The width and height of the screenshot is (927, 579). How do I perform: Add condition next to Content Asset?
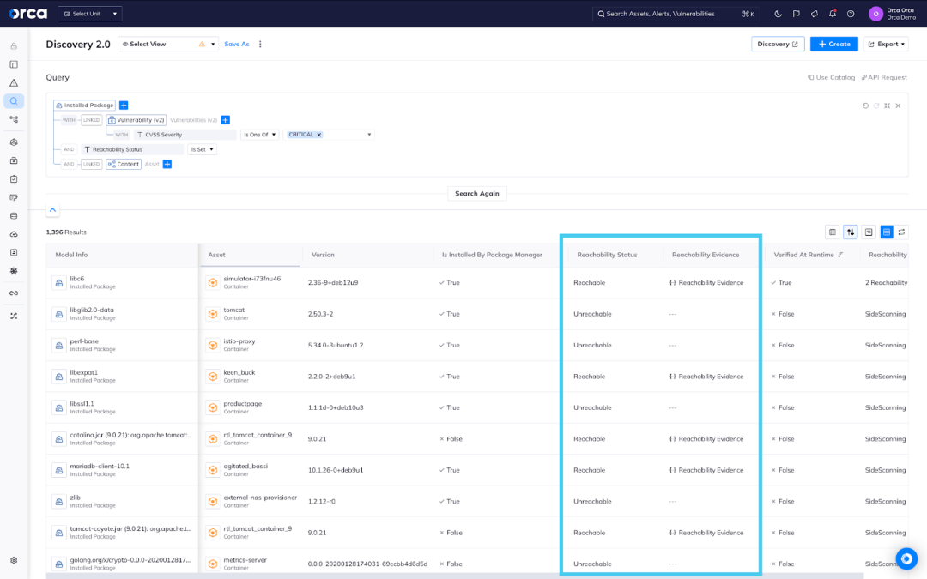(167, 164)
